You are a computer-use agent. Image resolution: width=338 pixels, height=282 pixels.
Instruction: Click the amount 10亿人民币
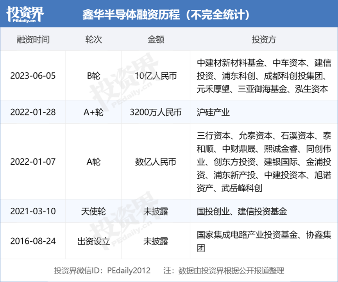click(156, 76)
